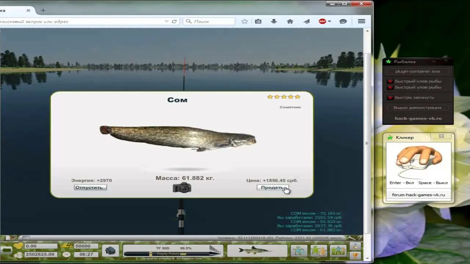Click the green star icon in Рыбалка title

(388, 62)
